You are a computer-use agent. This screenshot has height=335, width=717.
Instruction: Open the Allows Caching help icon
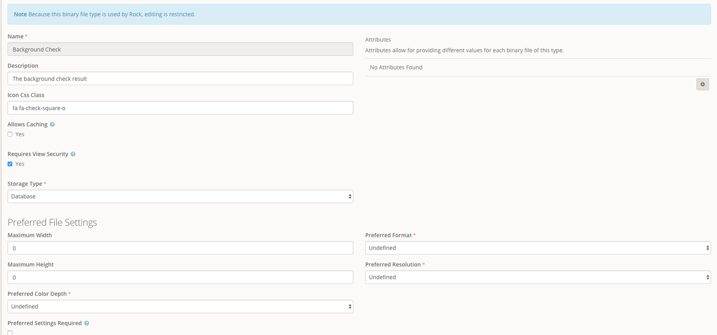coord(52,125)
